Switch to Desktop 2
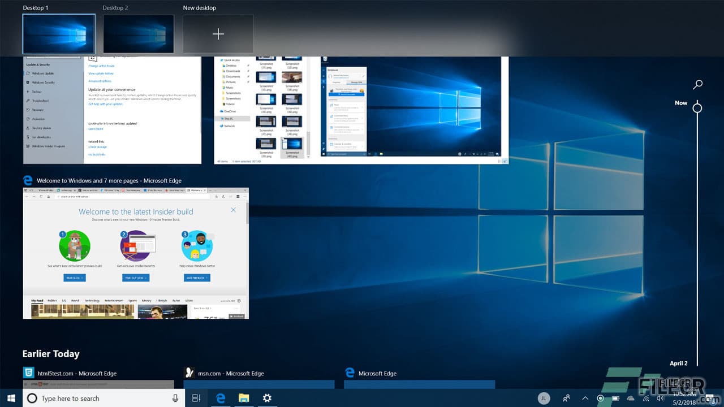The image size is (724, 407). 139,33
